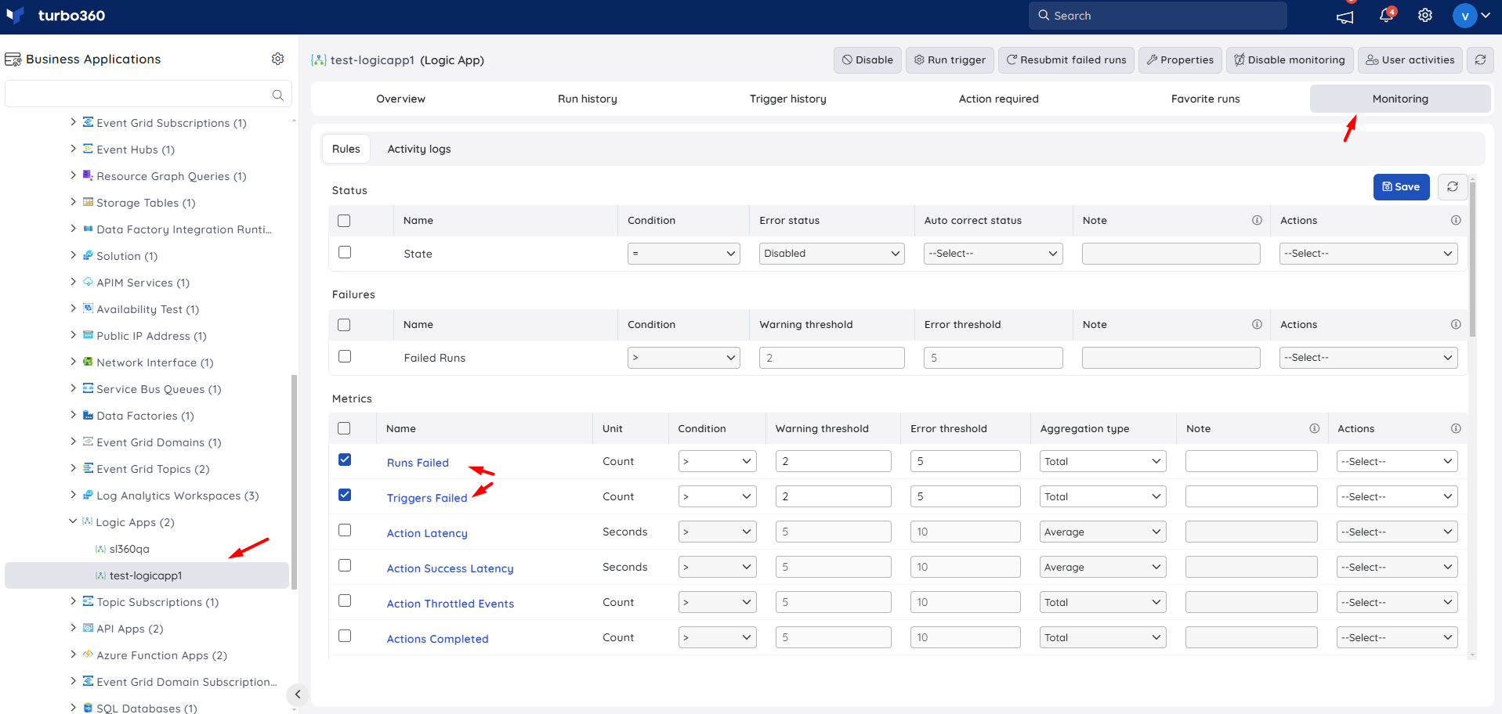Screen dimensions: 1502x714
Task: Click the turbo360 logo icon
Action: point(16,16)
